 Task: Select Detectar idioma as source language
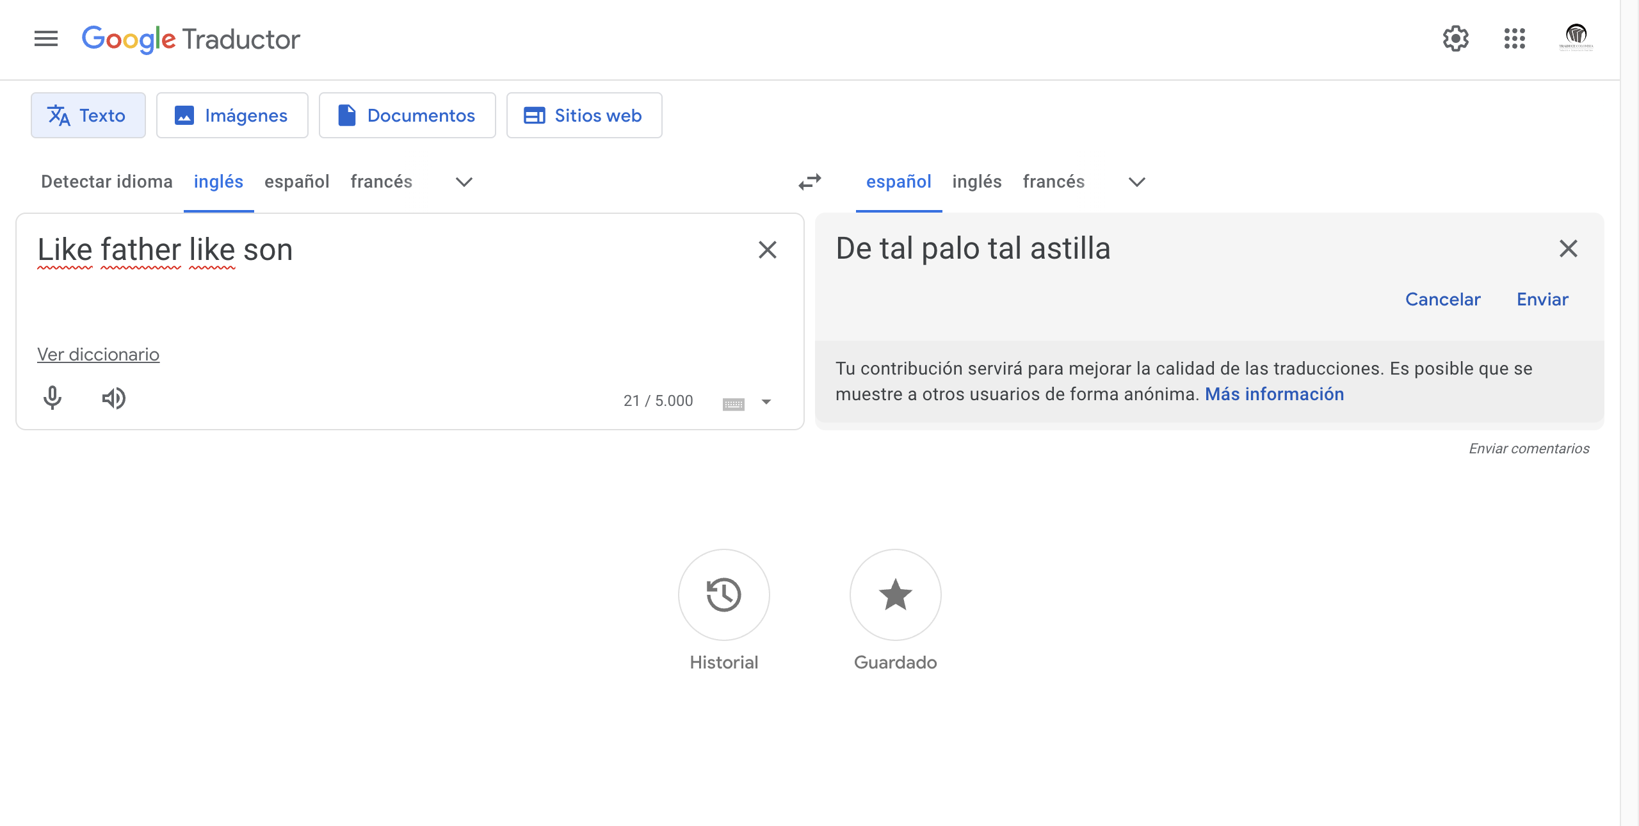pyautogui.click(x=107, y=182)
